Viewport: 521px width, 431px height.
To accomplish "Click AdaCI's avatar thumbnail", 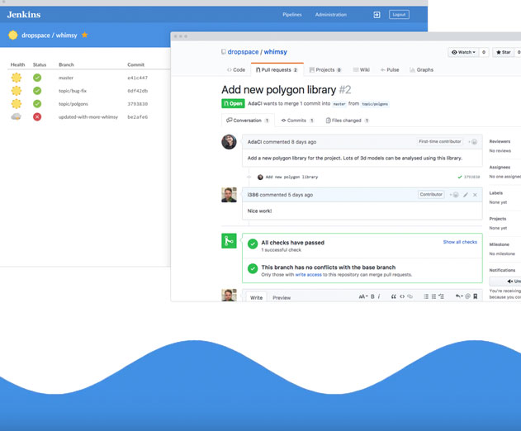I will [x=229, y=142].
